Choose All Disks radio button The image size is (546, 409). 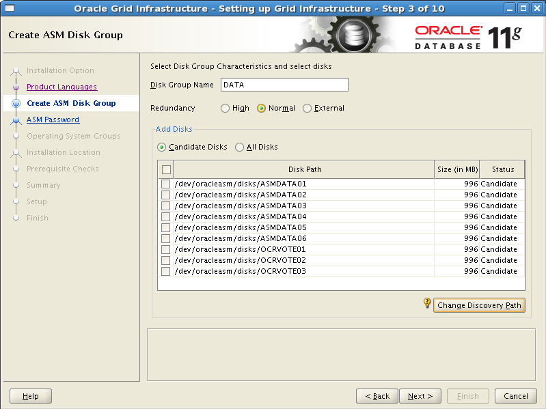click(239, 147)
